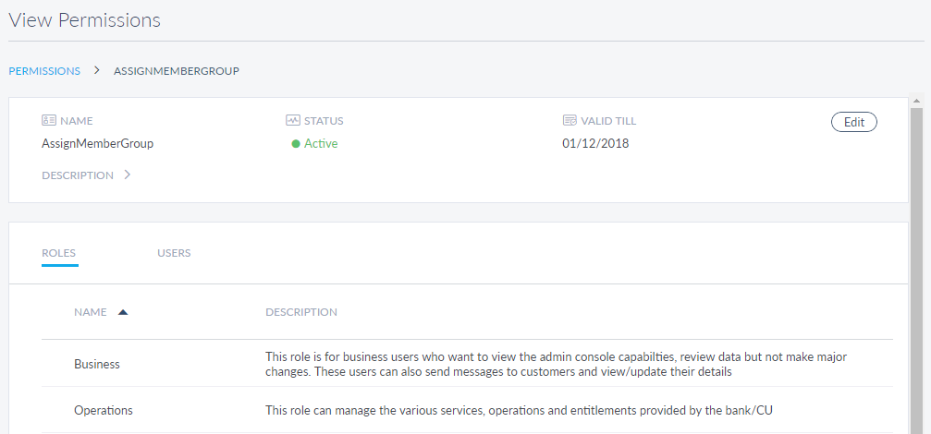Go back via the PERMISSIONS breadcrumb link
Screen dimensions: 931x434
(x=44, y=71)
